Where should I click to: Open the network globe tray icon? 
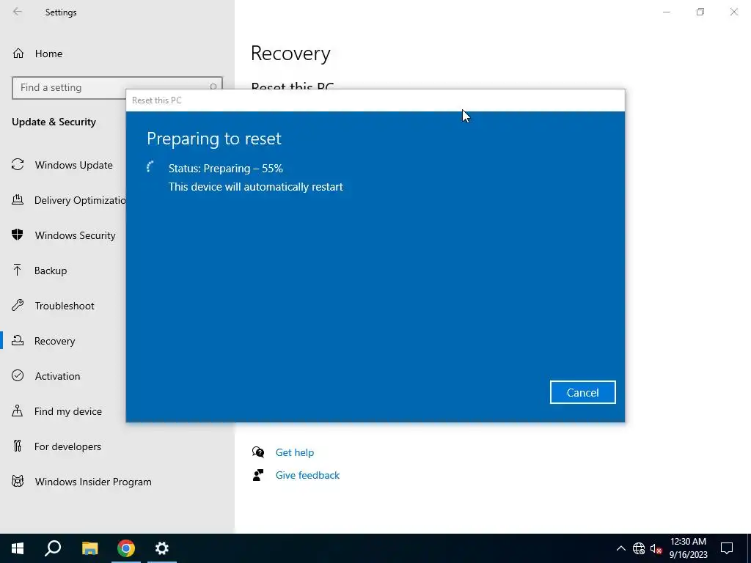tap(639, 548)
